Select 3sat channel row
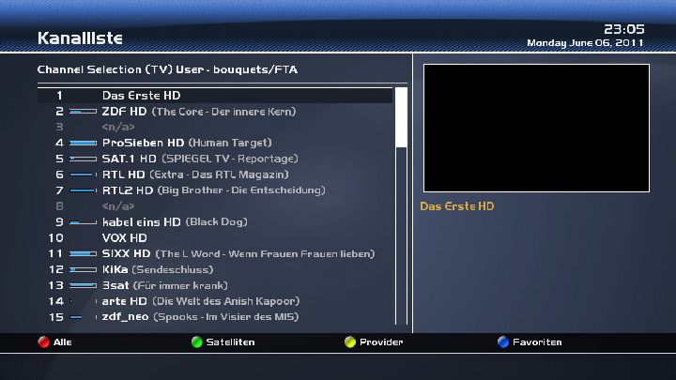 coord(215,285)
